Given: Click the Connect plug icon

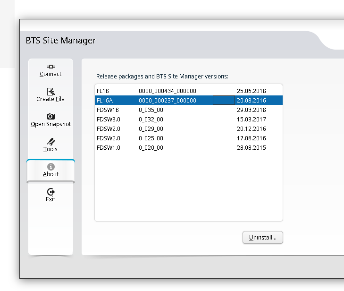Looking at the screenshot, I should click(50, 67).
